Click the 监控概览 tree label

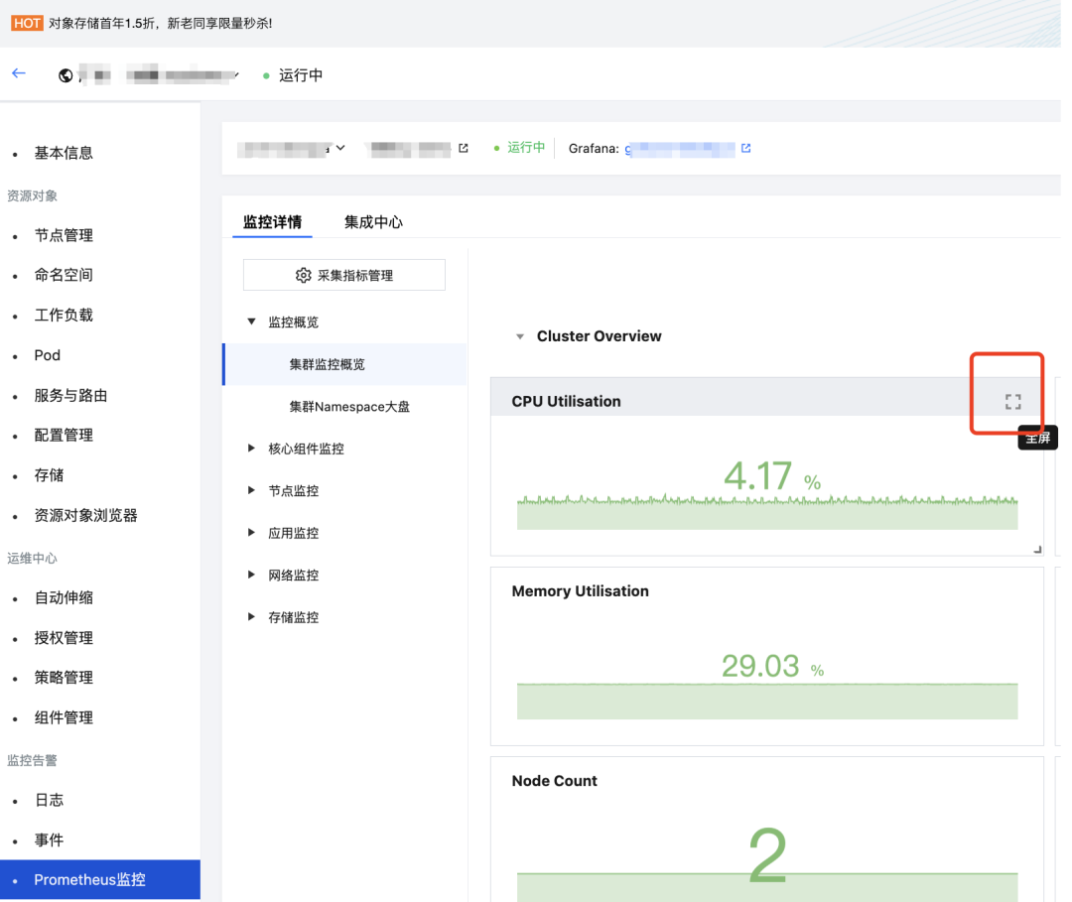[x=293, y=322]
